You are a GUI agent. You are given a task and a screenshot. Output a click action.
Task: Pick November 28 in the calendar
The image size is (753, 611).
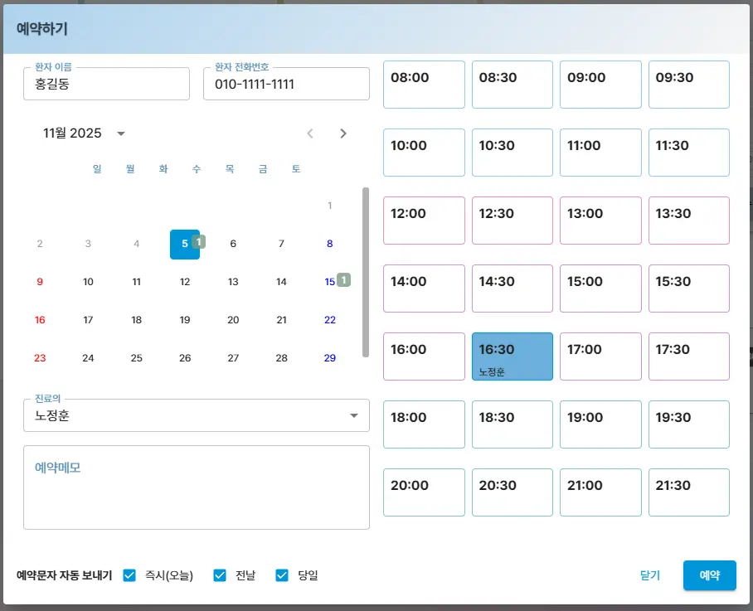(x=281, y=358)
